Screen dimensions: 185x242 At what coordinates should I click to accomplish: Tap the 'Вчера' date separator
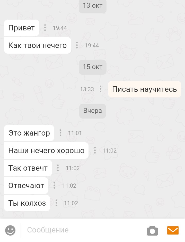pyautogui.click(x=93, y=111)
